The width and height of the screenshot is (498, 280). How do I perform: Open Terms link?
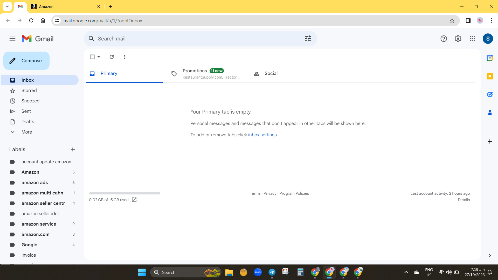click(255, 193)
